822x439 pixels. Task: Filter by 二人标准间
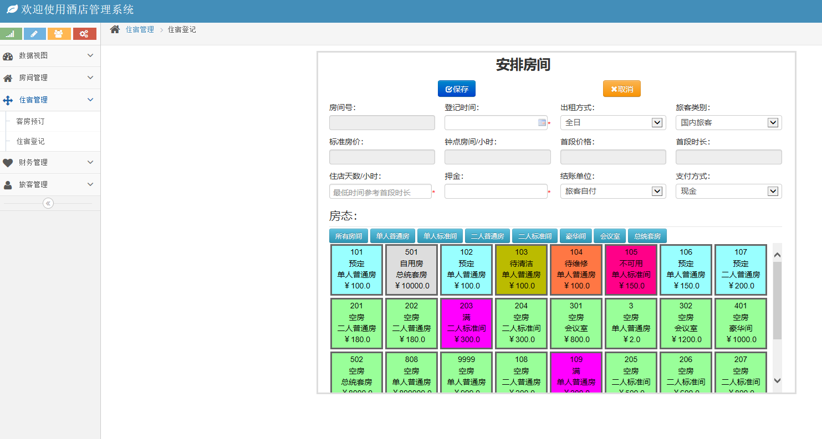(535, 236)
